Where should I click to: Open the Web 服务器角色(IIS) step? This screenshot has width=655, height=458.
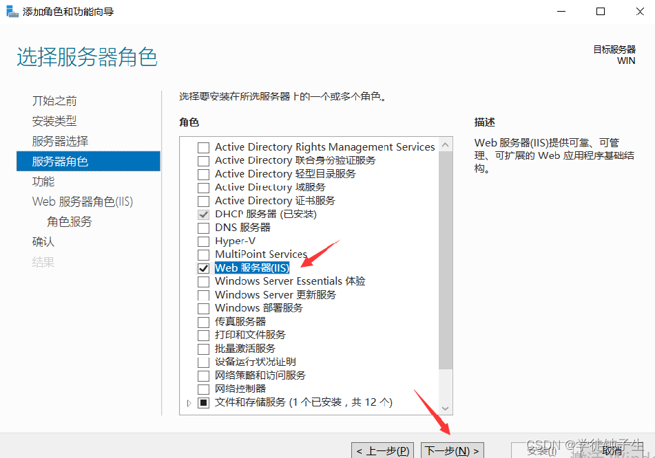82,201
